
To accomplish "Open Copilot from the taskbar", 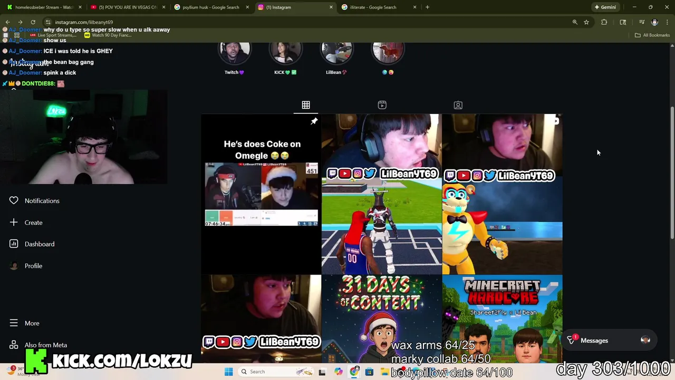I will [338, 372].
